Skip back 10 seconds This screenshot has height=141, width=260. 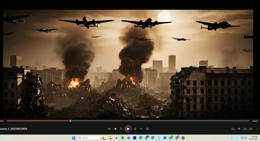pos(121,129)
